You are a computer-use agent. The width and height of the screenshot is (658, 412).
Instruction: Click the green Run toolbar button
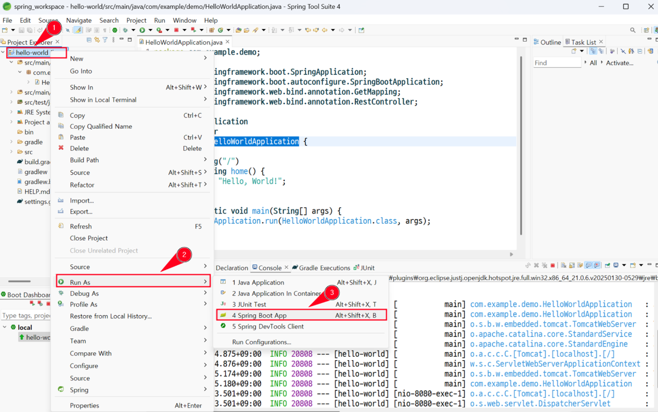pyautogui.click(x=142, y=30)
